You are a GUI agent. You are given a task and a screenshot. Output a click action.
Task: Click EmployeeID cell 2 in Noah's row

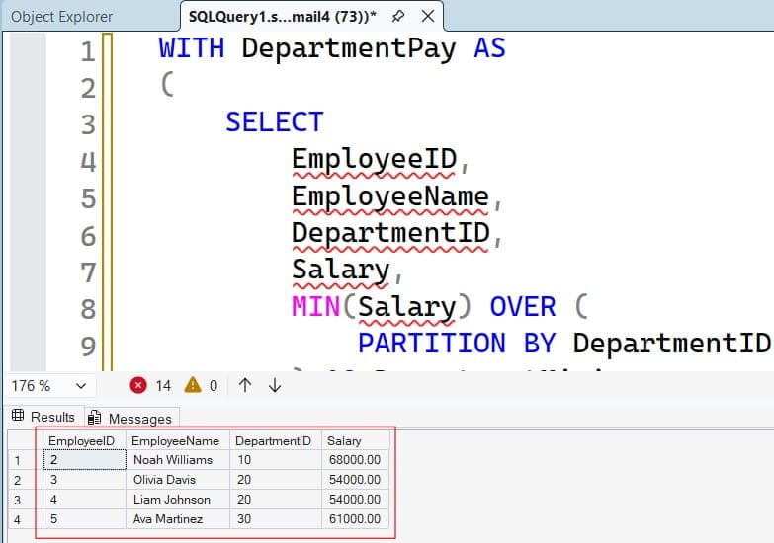84,460
